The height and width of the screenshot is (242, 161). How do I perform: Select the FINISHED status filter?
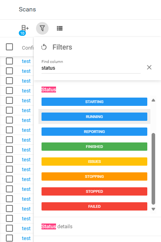(x=94, y=147)
